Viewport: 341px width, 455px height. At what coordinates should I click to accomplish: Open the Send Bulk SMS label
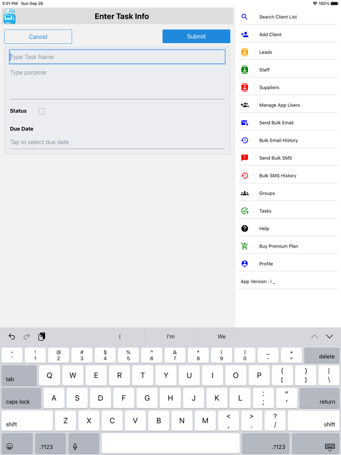[275, 158]
